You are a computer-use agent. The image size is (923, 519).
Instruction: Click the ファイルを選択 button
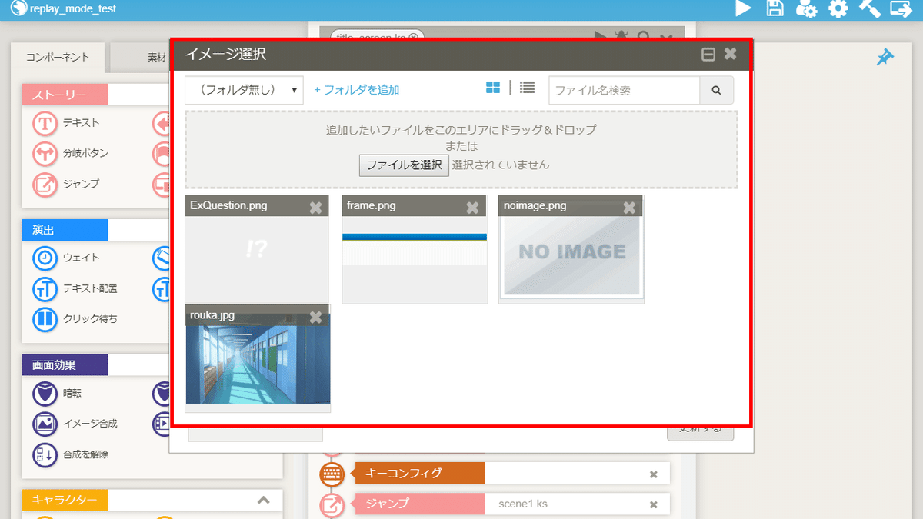(404, 165)
